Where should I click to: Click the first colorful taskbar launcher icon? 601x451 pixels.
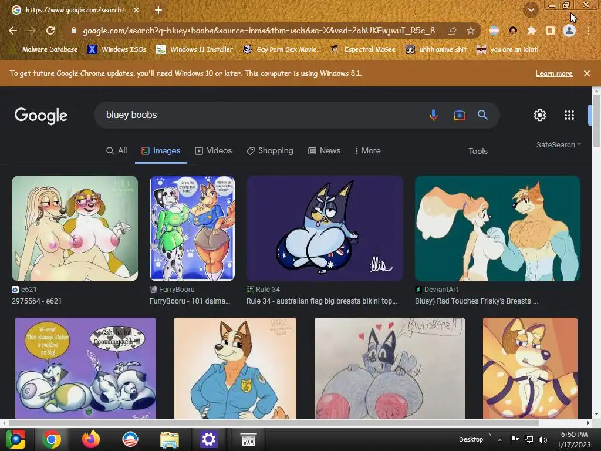(x=16, y=439)
